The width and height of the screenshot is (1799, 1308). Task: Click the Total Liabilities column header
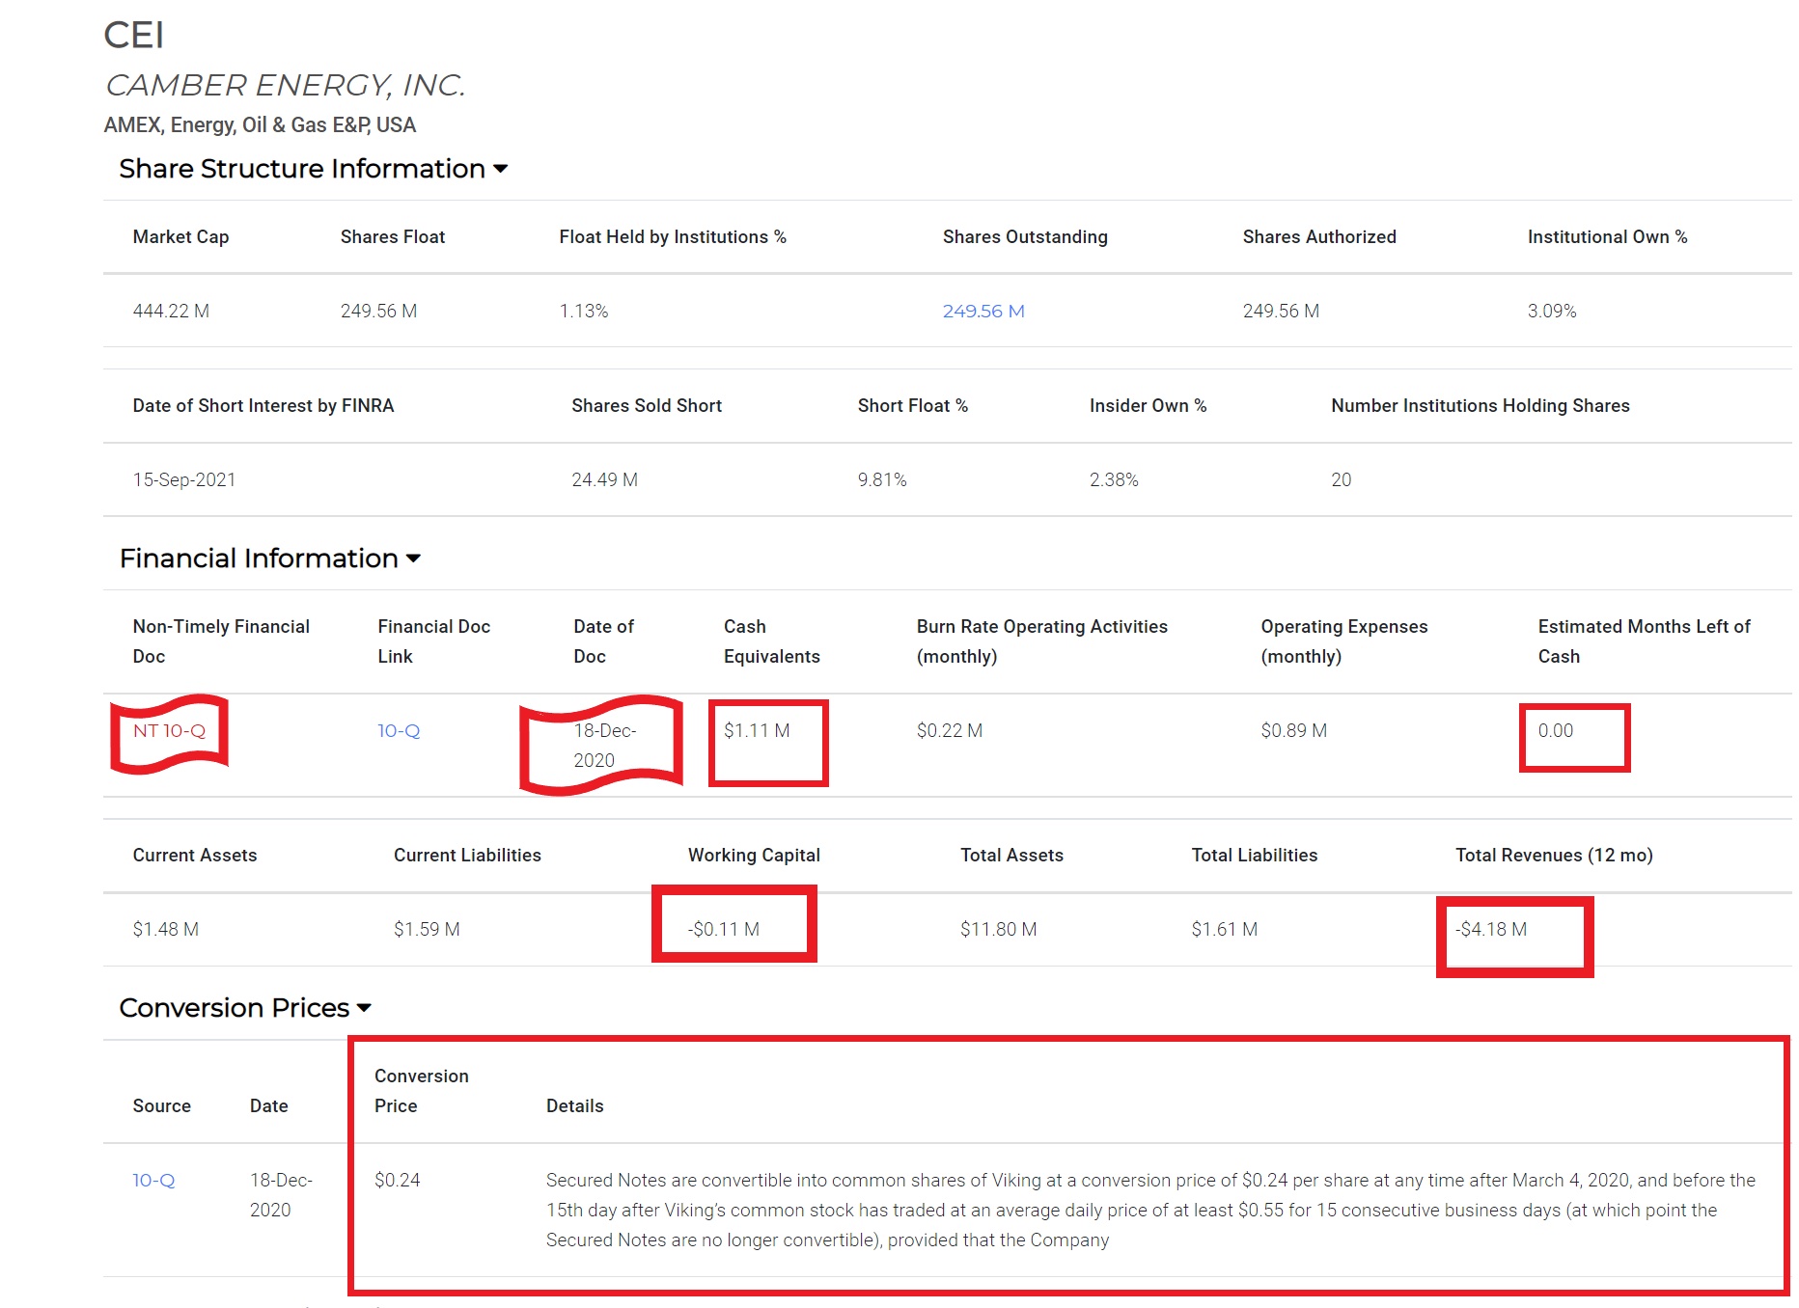click(x=1254, y=856)
